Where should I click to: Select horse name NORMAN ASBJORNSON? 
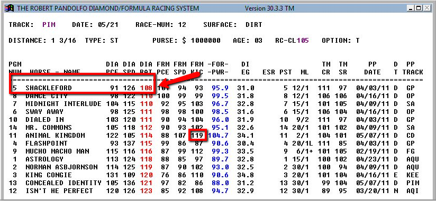pyautogui.click(x=61, y=167)
